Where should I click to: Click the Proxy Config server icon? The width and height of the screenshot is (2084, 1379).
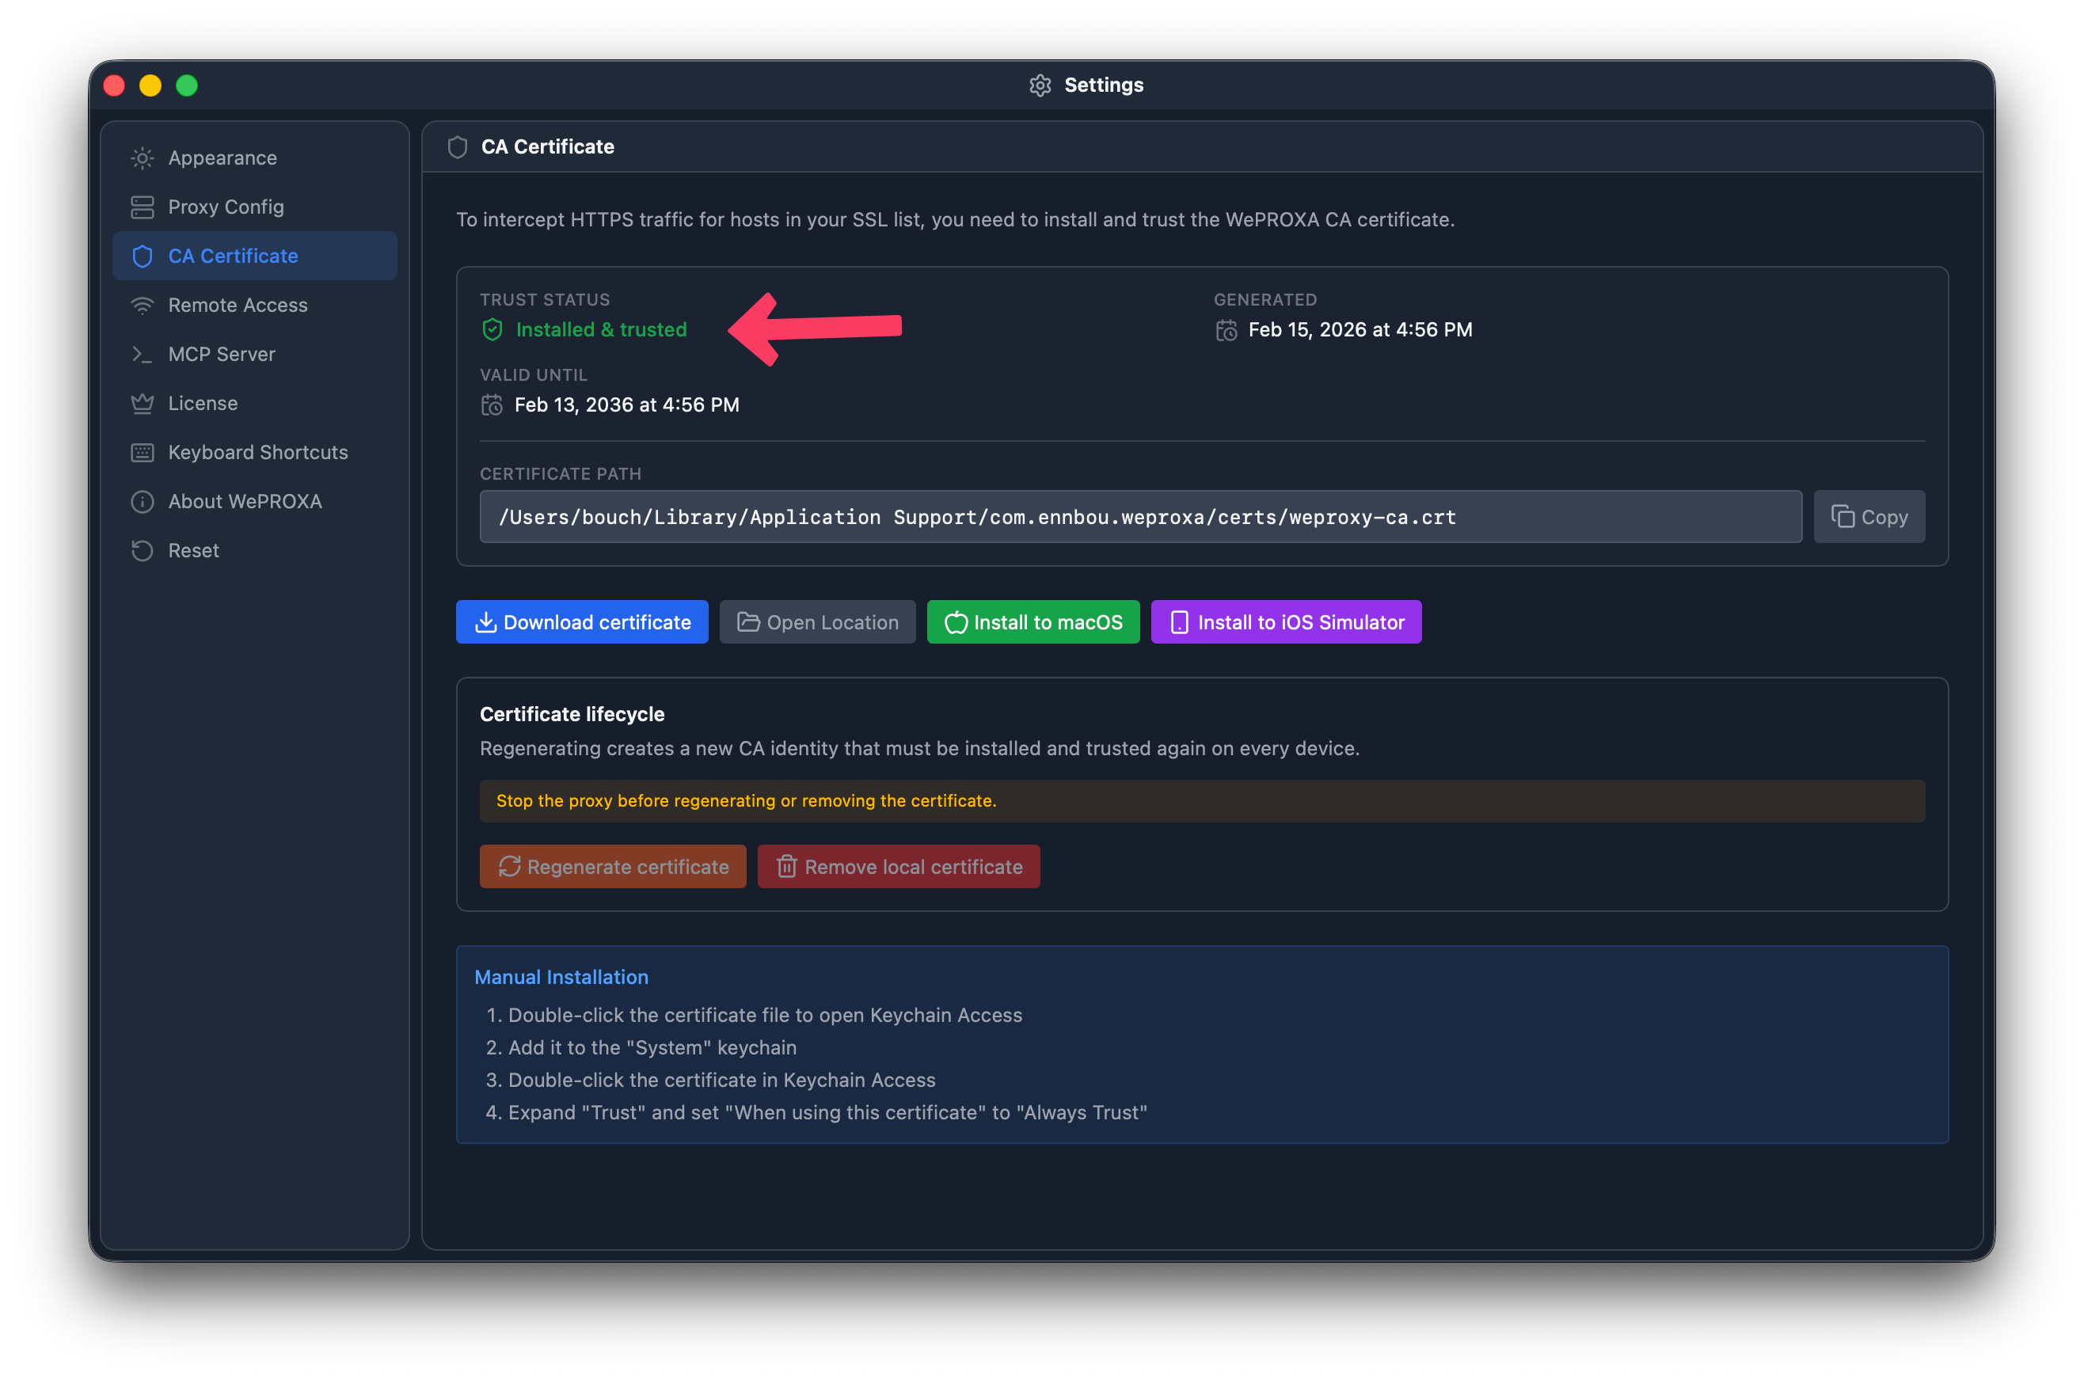(x=142, y=207)
